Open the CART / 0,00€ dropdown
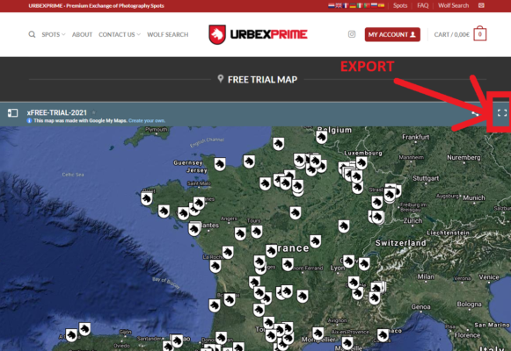The height and width of the screenshot is (351, 511). [452, 34]
